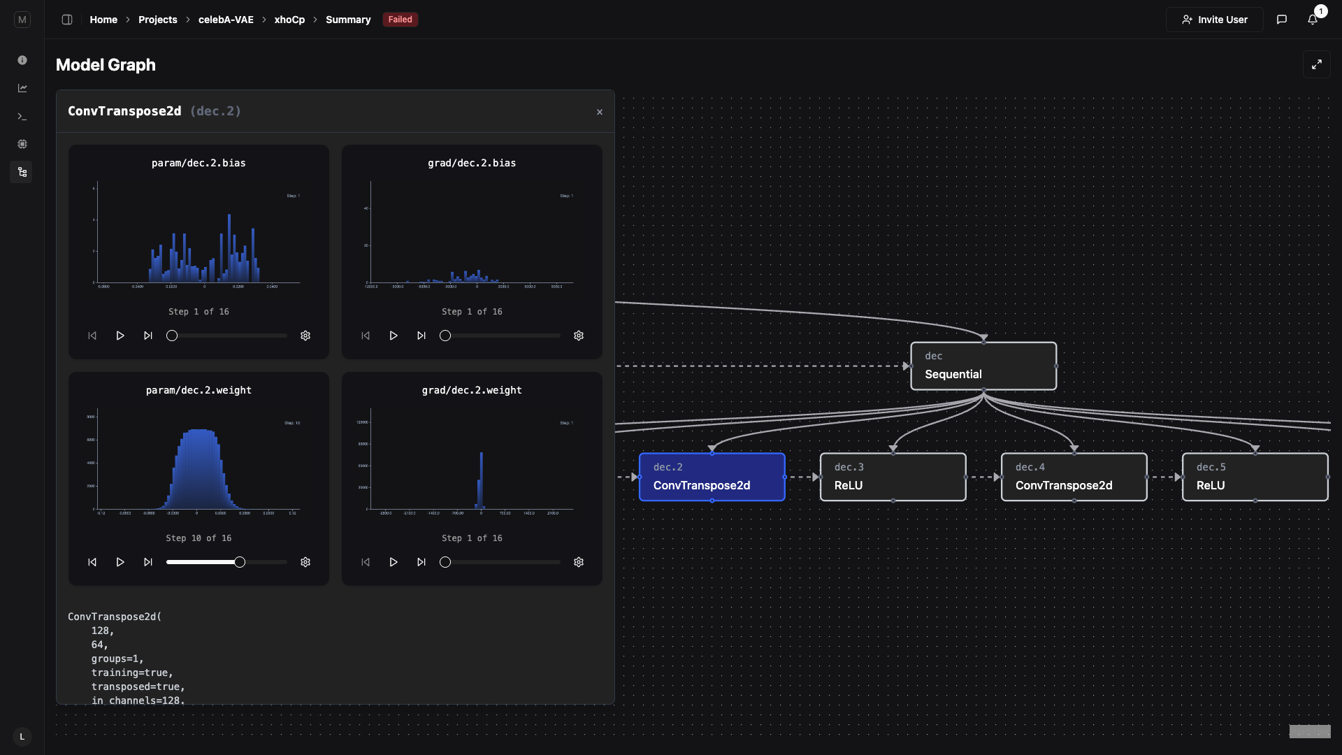Open the comments chat icon
This screenshot has width=1342, height=755.
1281,20
